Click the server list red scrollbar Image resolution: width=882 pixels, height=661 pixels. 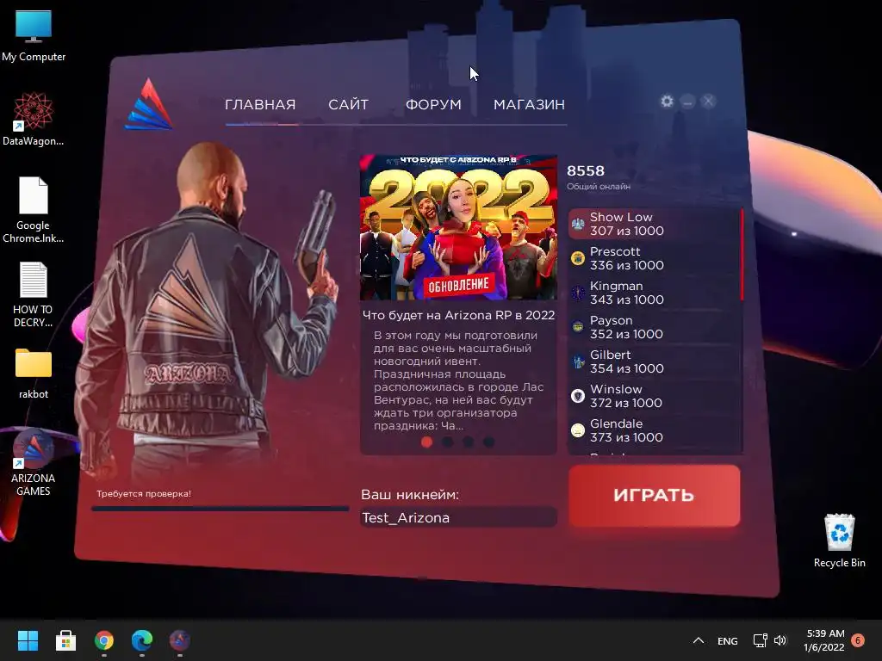(x=742, y=255)
